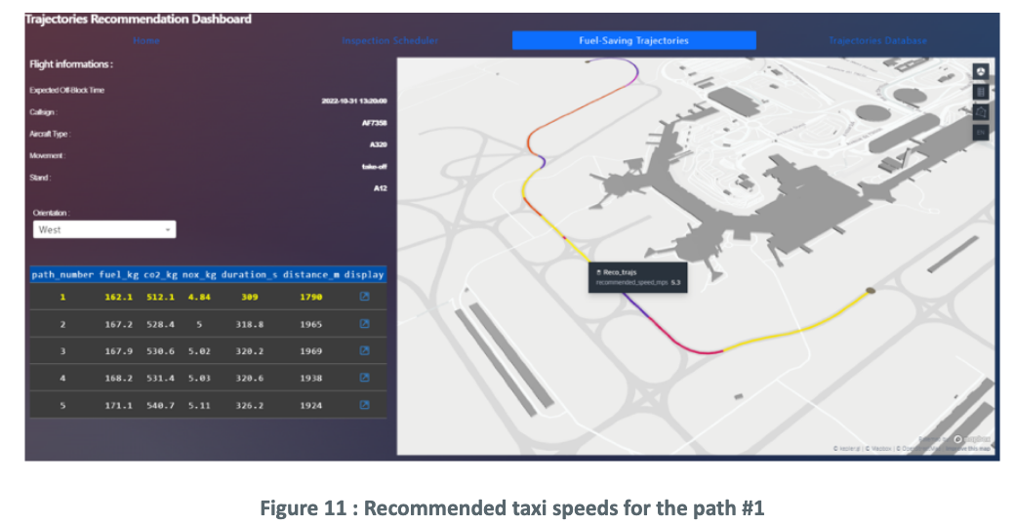Image resolution: width=1015 pixels, height=525 pixels.
Task: Select fuel value 167.9 in path 3
Action: pyautogui.click(x=118, y=351)
